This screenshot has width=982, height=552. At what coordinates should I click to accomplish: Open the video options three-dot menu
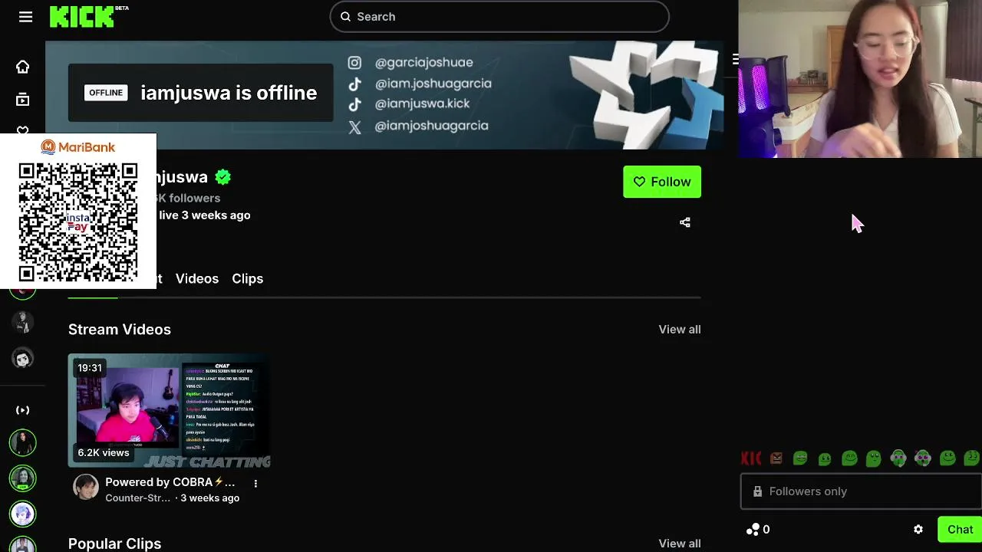(255, 483)
